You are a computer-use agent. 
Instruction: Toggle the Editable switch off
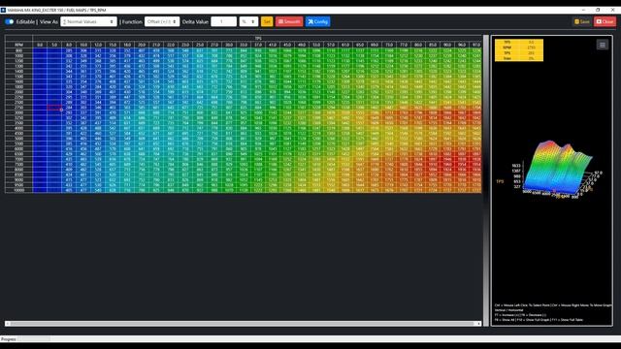tap(9, 21)
